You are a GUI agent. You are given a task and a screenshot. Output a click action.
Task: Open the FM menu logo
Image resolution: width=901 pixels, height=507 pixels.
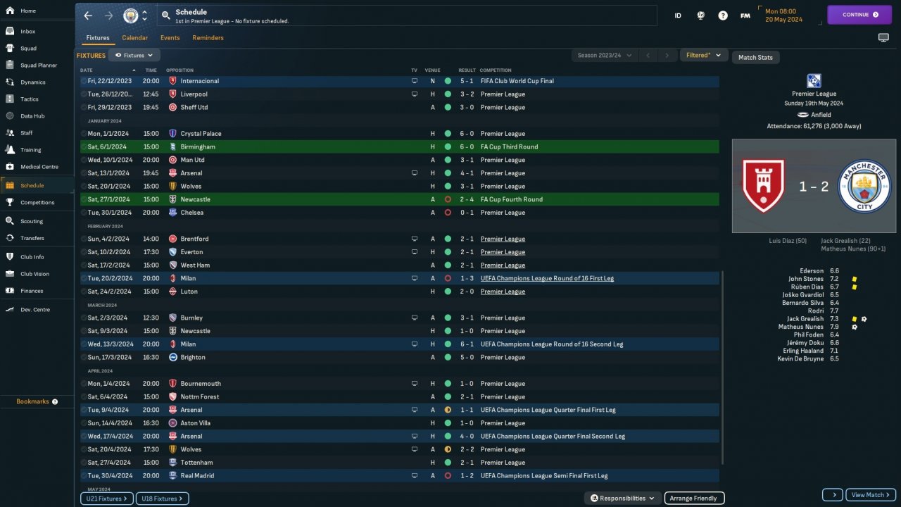(x=745, y=15)
